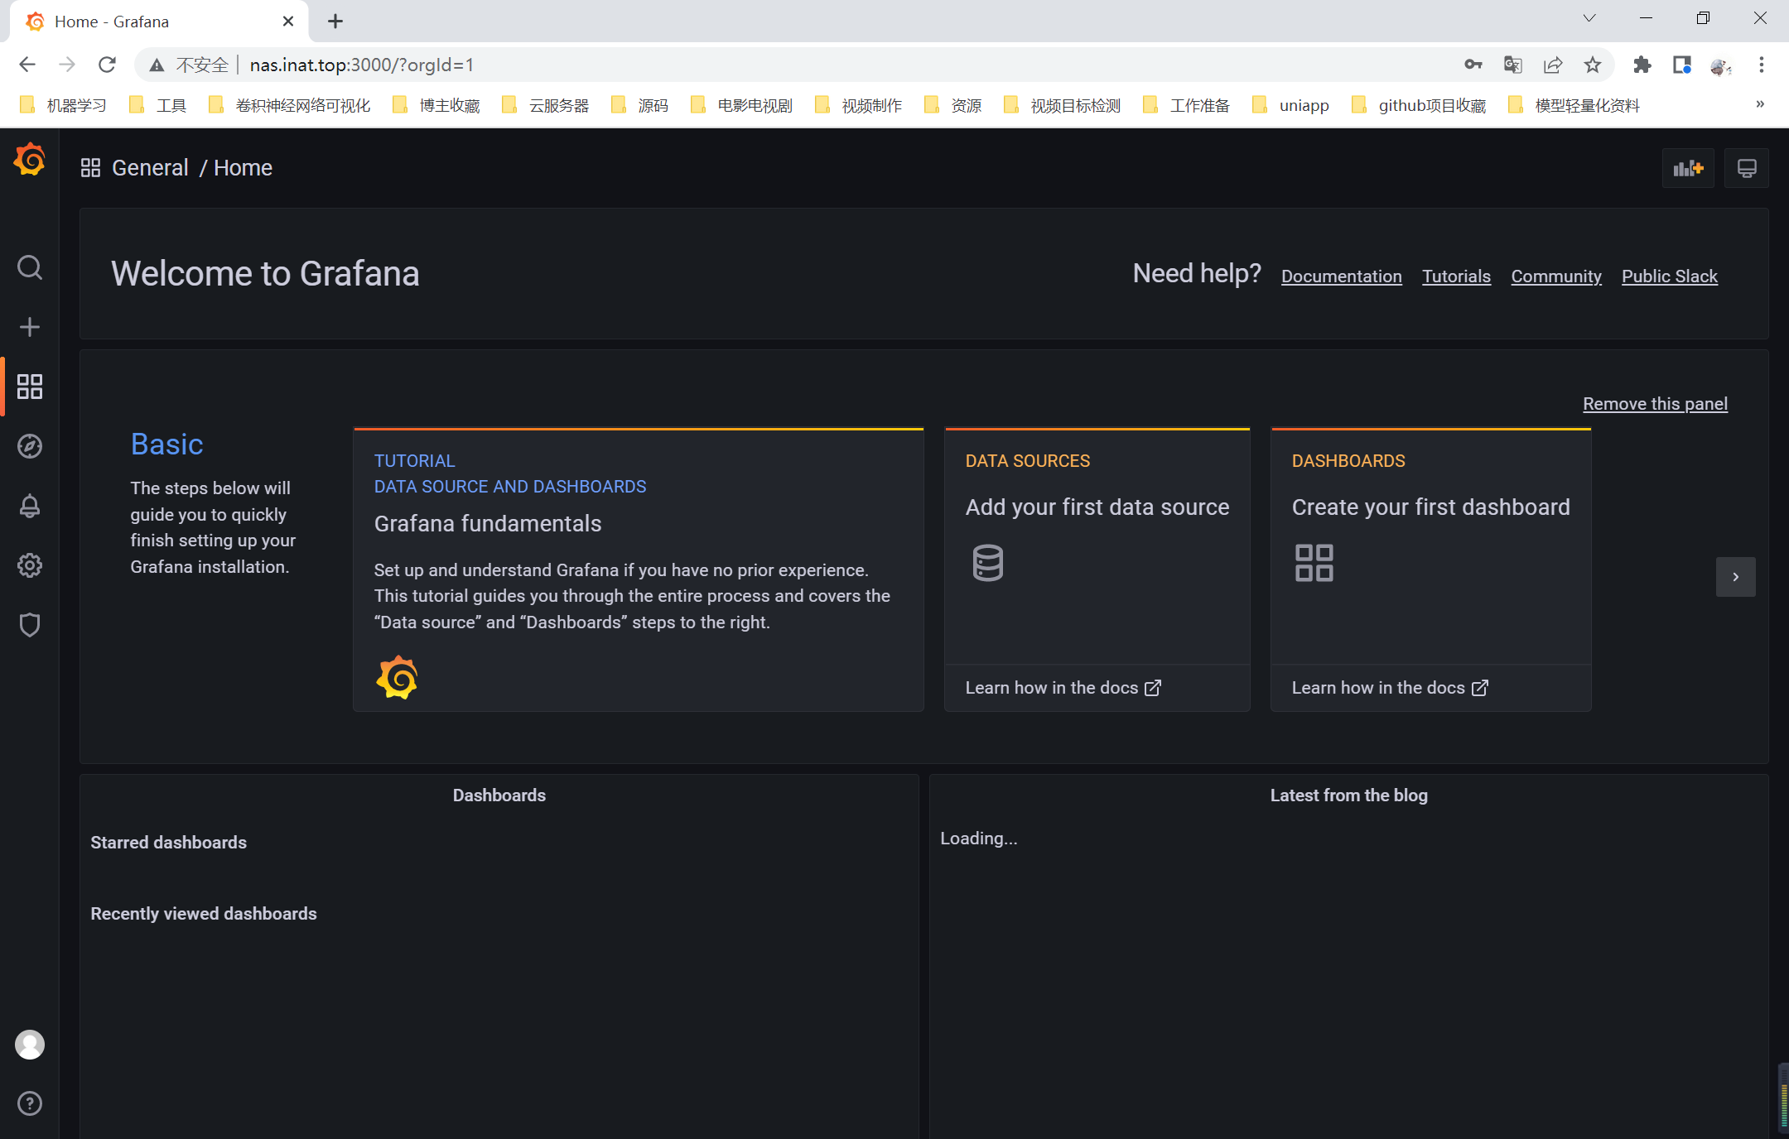Open the tab search dropdown arrow
The image size is (1789, 1139).
[1589, 18]
